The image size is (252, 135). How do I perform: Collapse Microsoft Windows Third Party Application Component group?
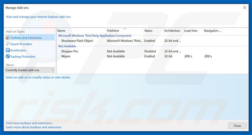click(94, 36)
